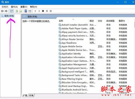Go forward with the toolbar Forward arrow

click(x=6, y=11)
